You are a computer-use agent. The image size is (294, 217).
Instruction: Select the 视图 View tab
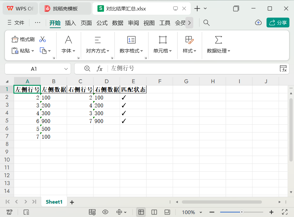point(149,23)
